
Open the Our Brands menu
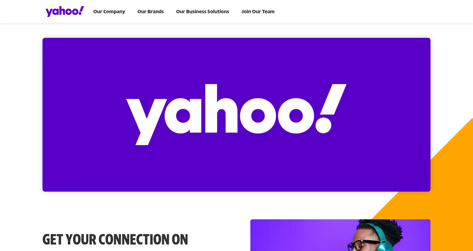coord(151,12)
